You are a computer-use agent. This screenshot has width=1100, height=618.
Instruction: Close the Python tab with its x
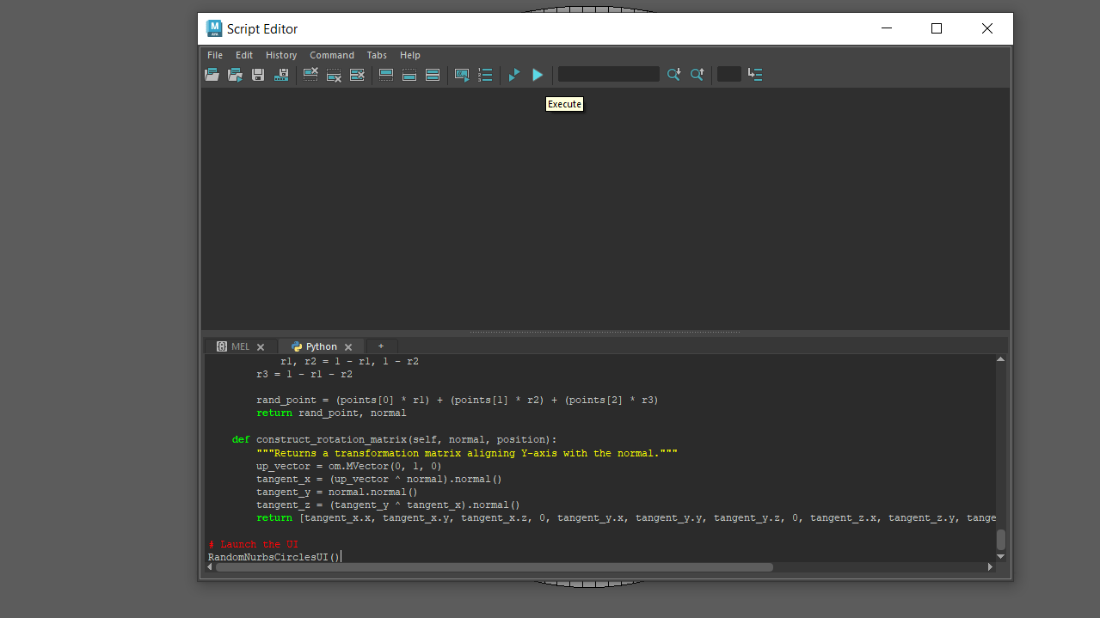(x=348, y=346)
